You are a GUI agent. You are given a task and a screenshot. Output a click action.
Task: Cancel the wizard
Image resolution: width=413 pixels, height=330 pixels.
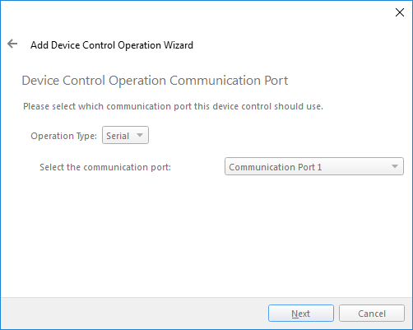click(x=372, y=313)
